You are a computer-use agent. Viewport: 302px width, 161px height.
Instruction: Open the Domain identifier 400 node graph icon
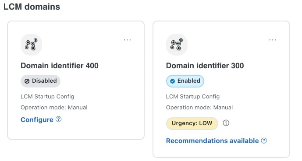[x=31, y=45]
